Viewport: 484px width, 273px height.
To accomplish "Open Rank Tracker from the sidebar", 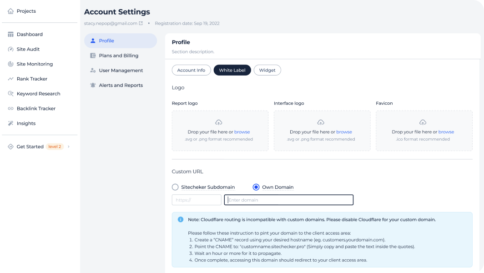I will 32,79.
